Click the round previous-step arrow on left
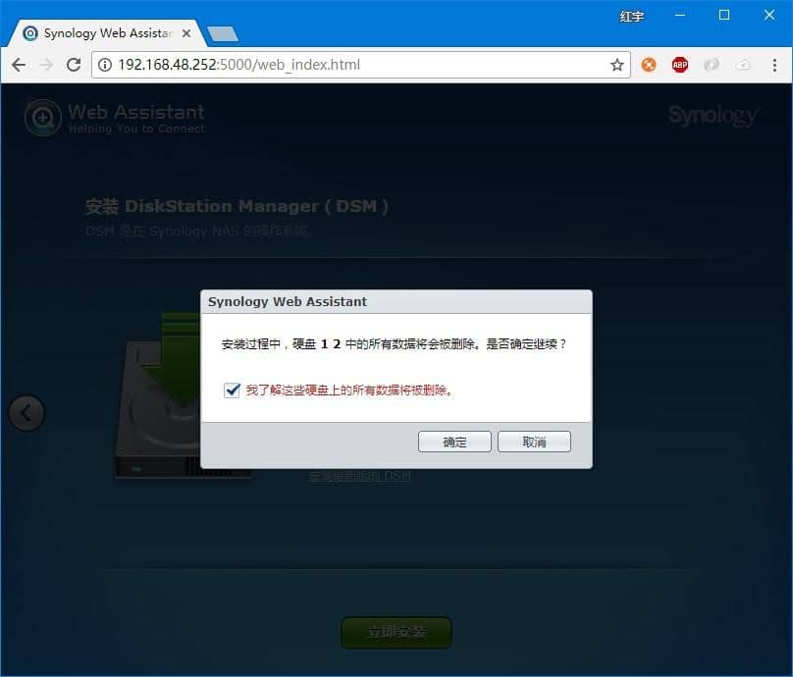The width and height of the screenshot is (793, 677). point(26,413)
